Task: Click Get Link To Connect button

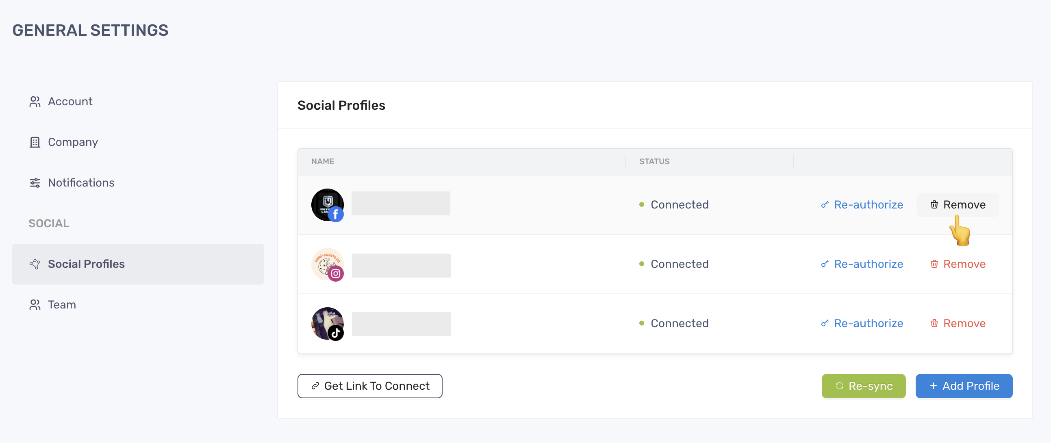Action: pos(370,386)
